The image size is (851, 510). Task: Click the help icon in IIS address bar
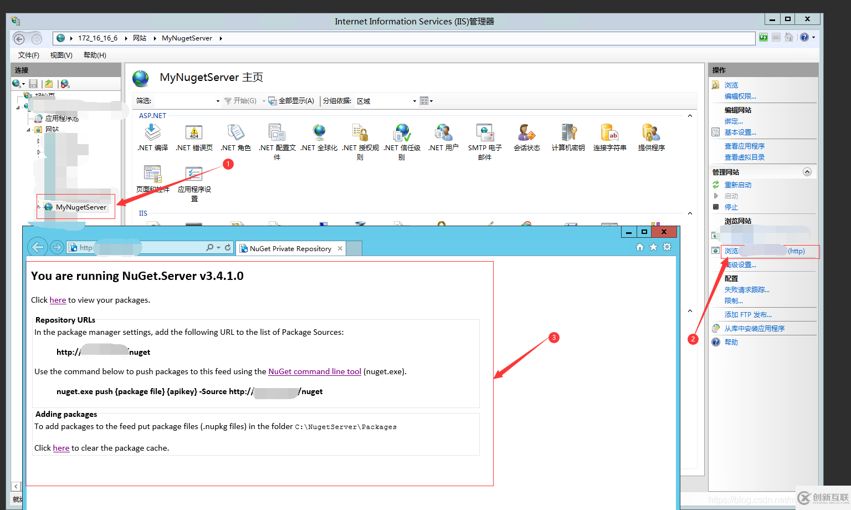tap(804, 38)
